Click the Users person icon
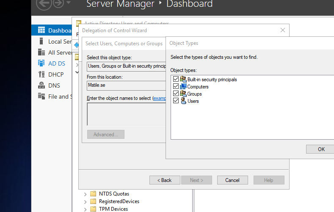This screenshot has width=334, height=212. 183,101
